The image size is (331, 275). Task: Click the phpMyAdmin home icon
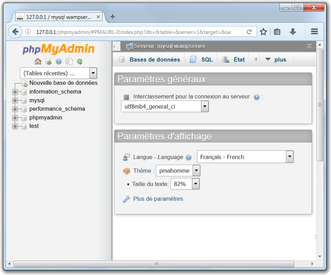pyautogui.click(x=38, y=62)
